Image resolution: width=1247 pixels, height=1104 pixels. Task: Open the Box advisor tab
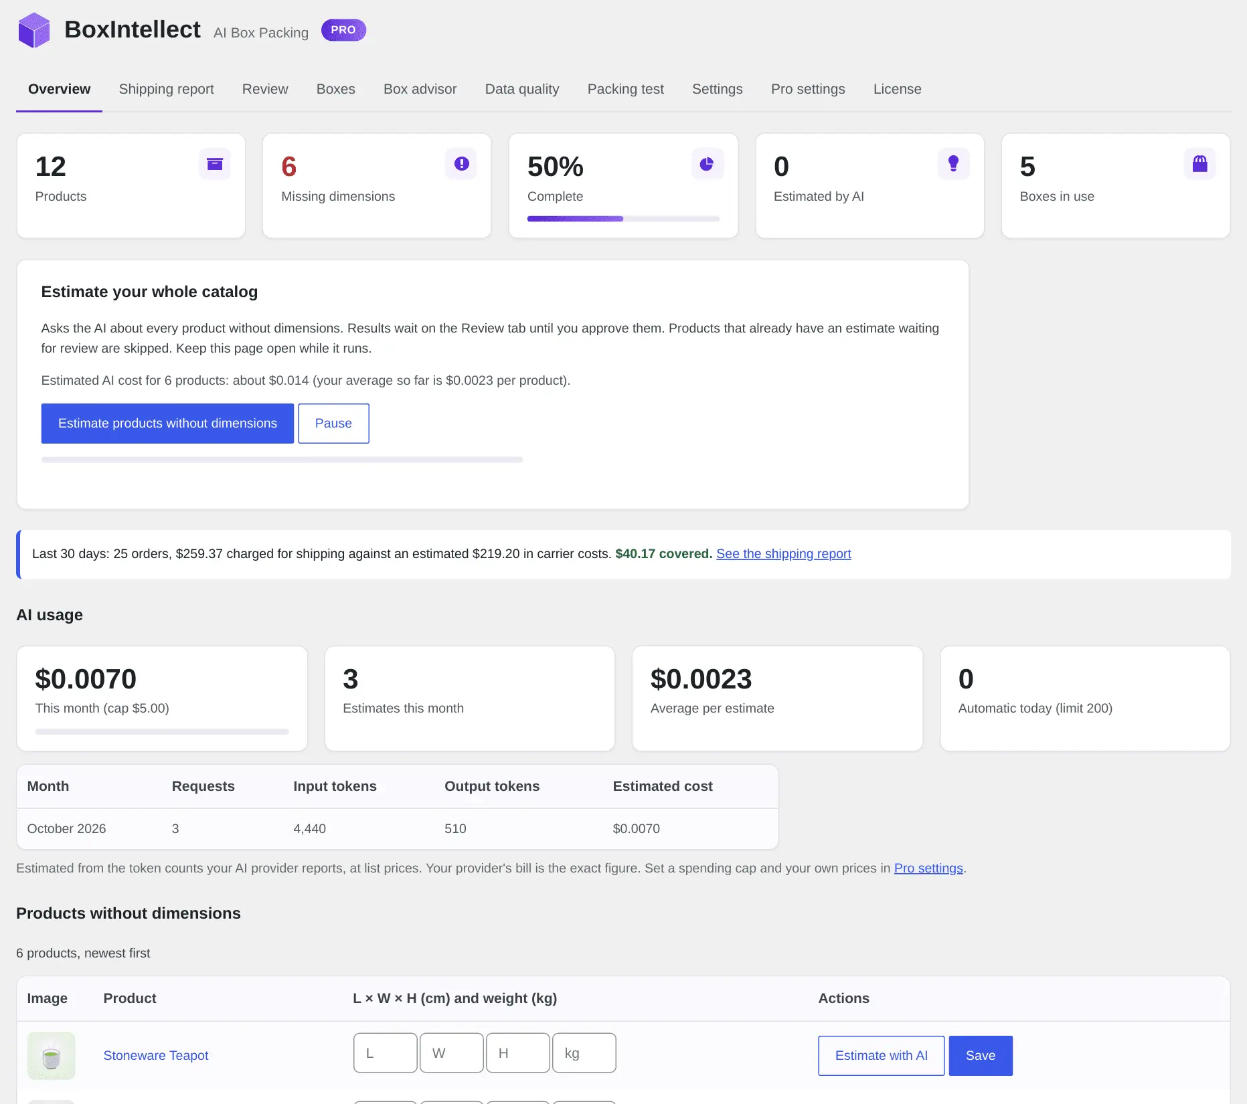(x=420, y=89)
